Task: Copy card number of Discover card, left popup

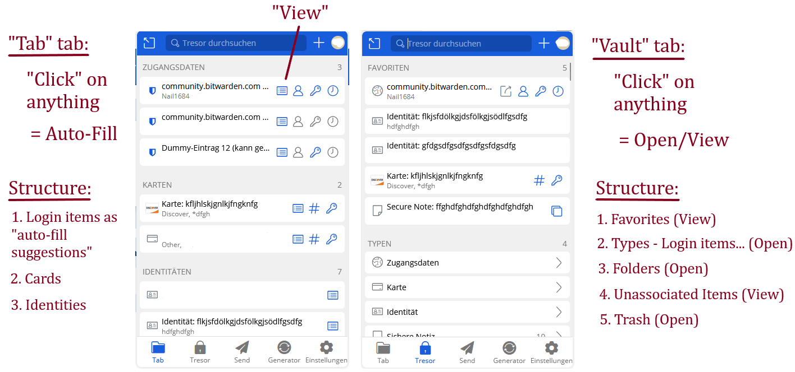Action: 314,208
